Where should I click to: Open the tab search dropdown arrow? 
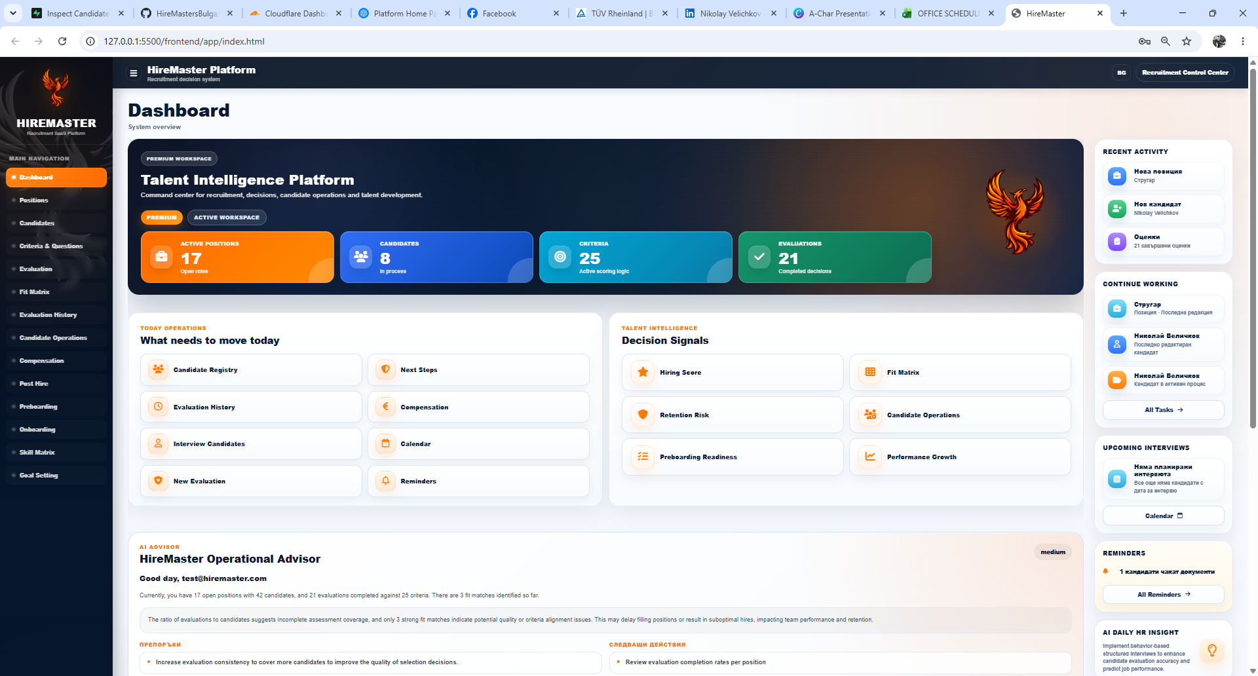(13, 13)
